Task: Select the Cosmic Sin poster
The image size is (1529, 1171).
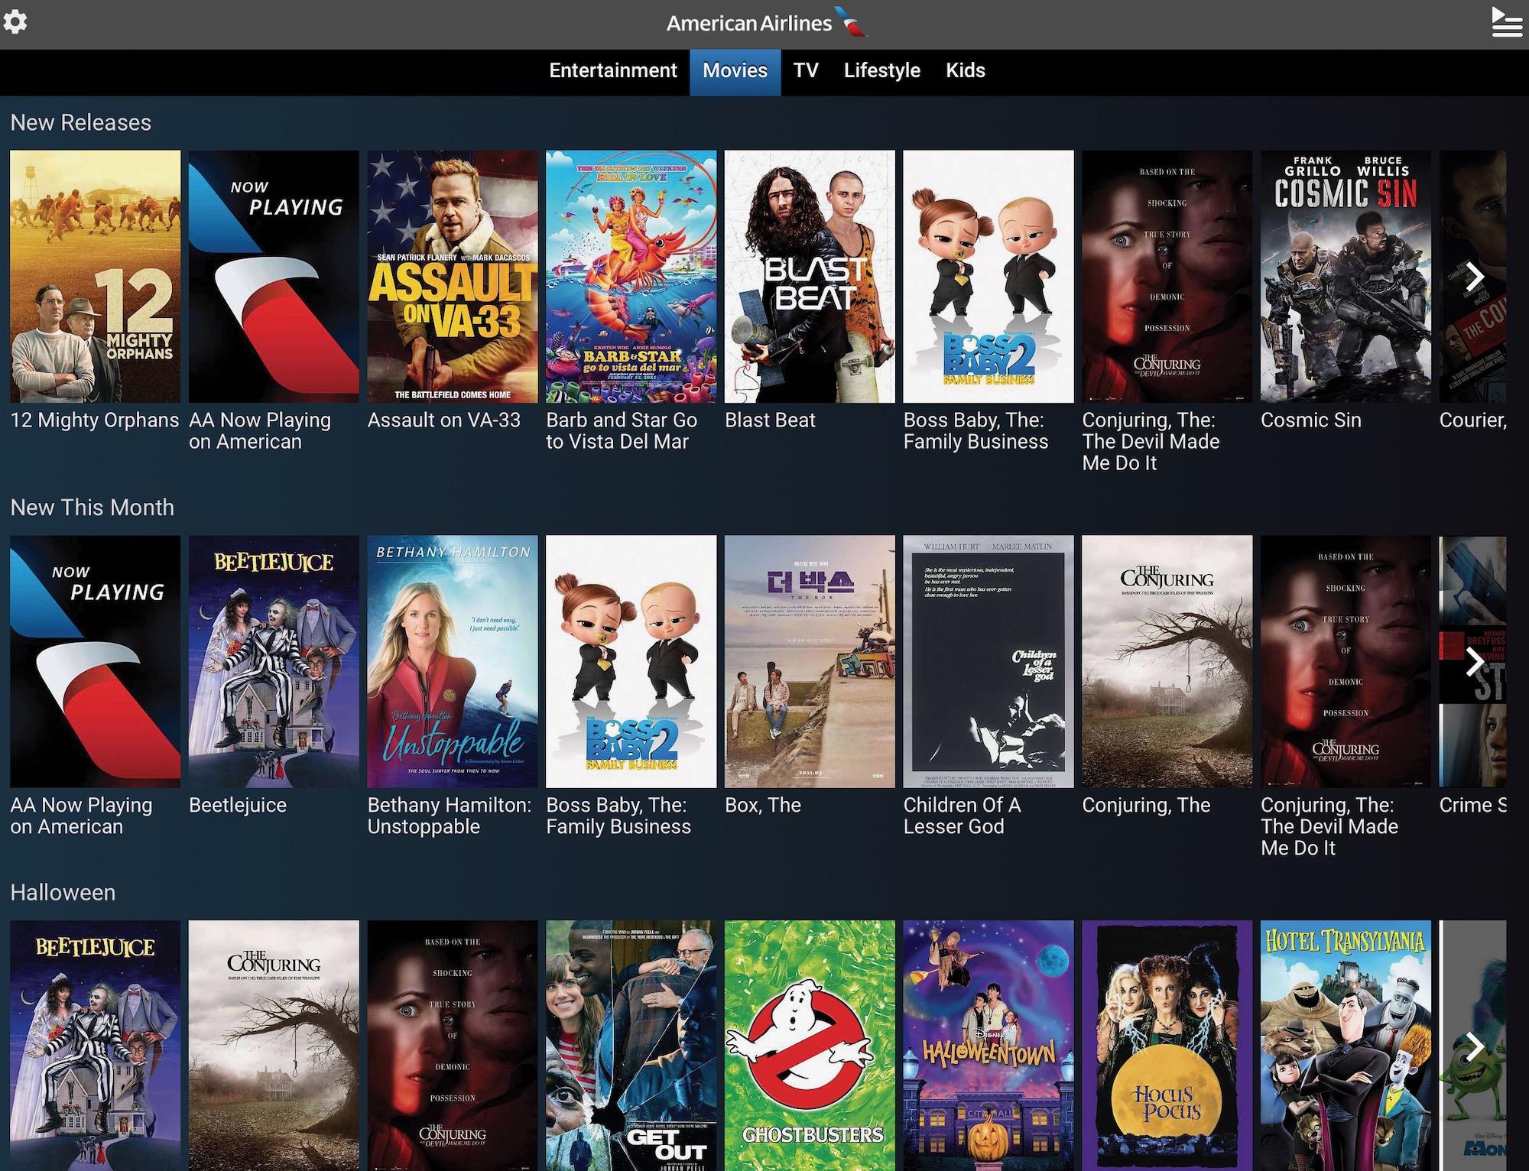Action: point(1346,277)
